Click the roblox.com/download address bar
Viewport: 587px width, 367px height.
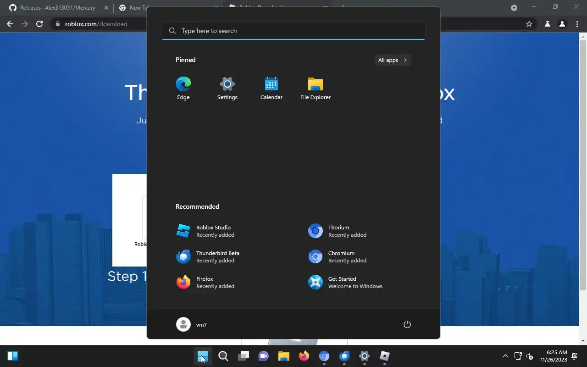click(x=96, y=24)
